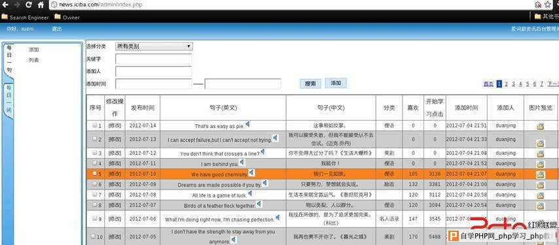Open the browser home page icon
Screen dimensions: 559x245
tap(41, 5)
